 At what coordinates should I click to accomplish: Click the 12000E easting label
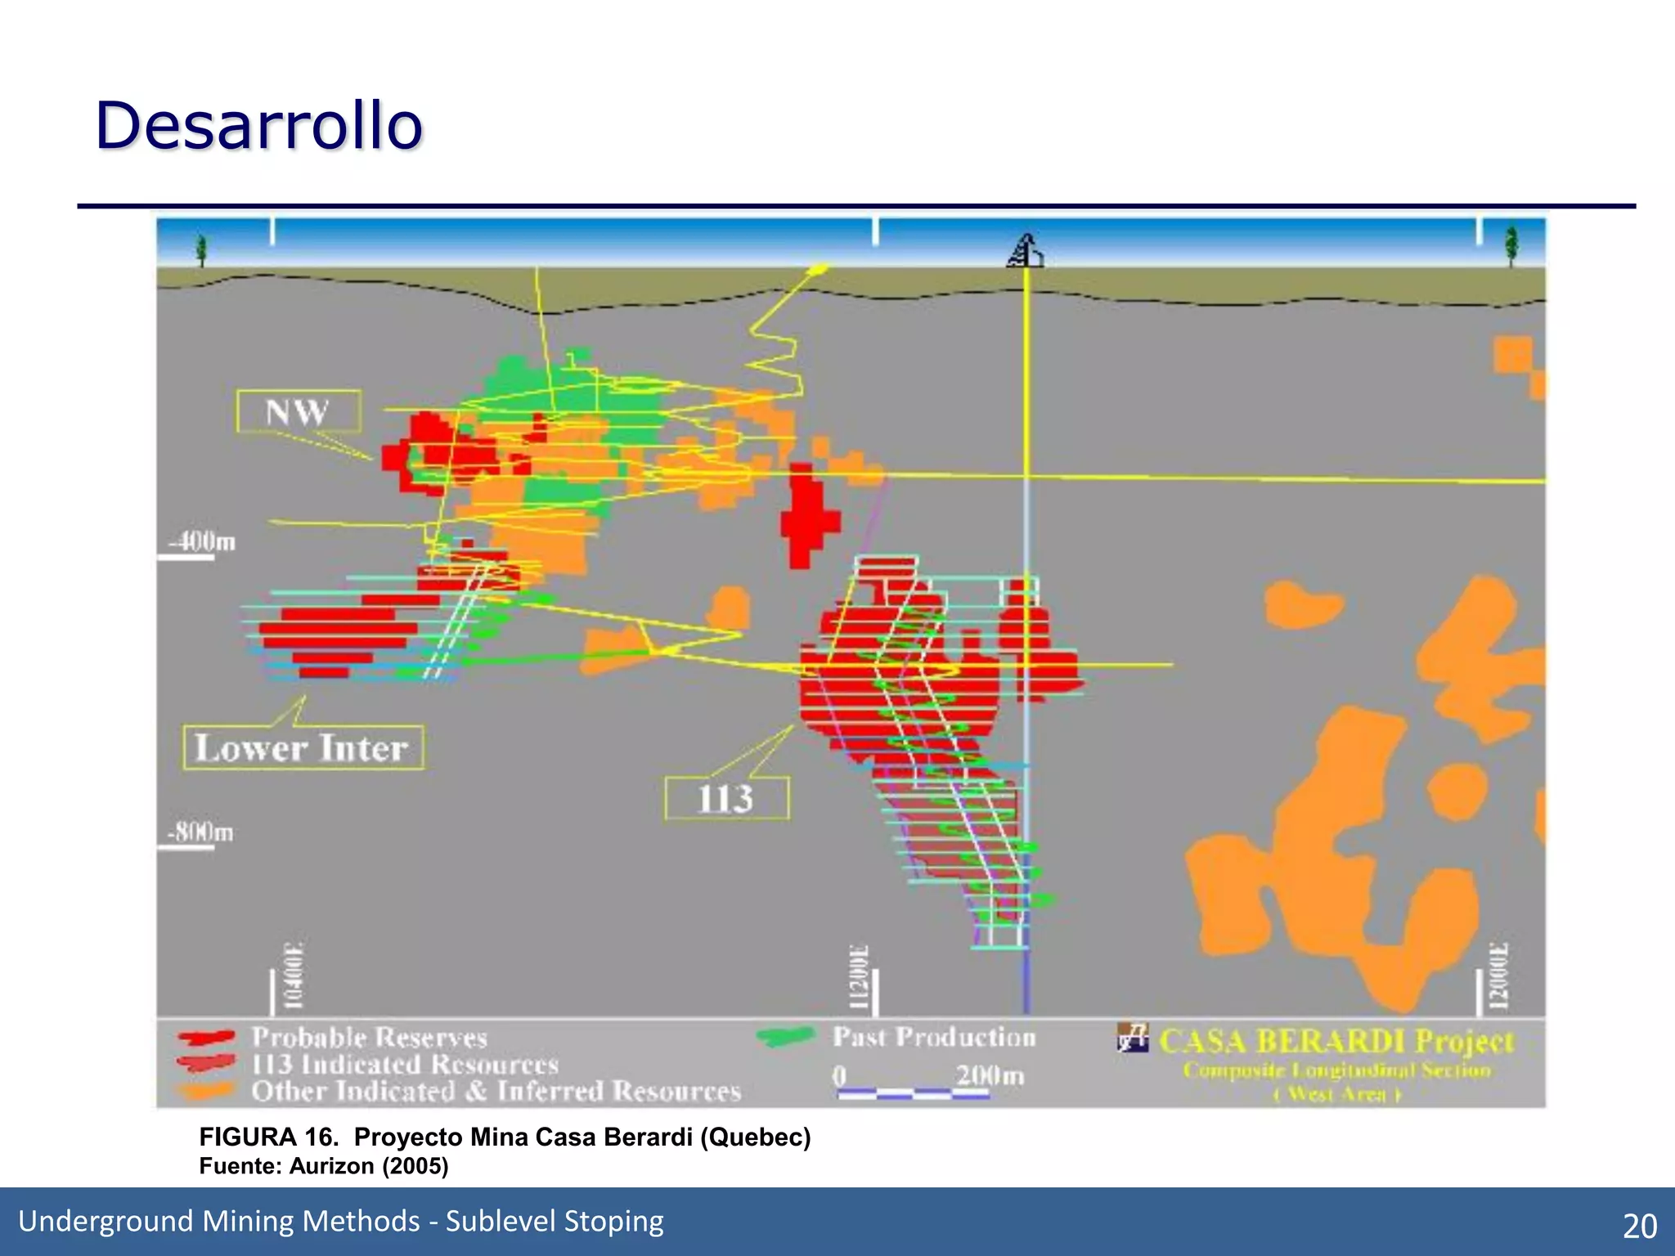pyautogui.click(x=1498, y=976)
